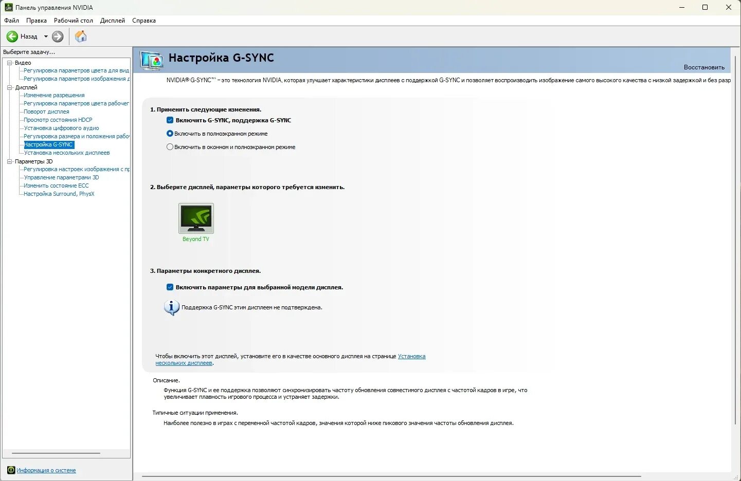Click the Видео category label
This screenshot has width=741, height=481.
pos(23,63)
